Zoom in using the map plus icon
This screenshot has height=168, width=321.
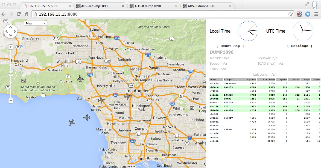(x=10, y=47)
